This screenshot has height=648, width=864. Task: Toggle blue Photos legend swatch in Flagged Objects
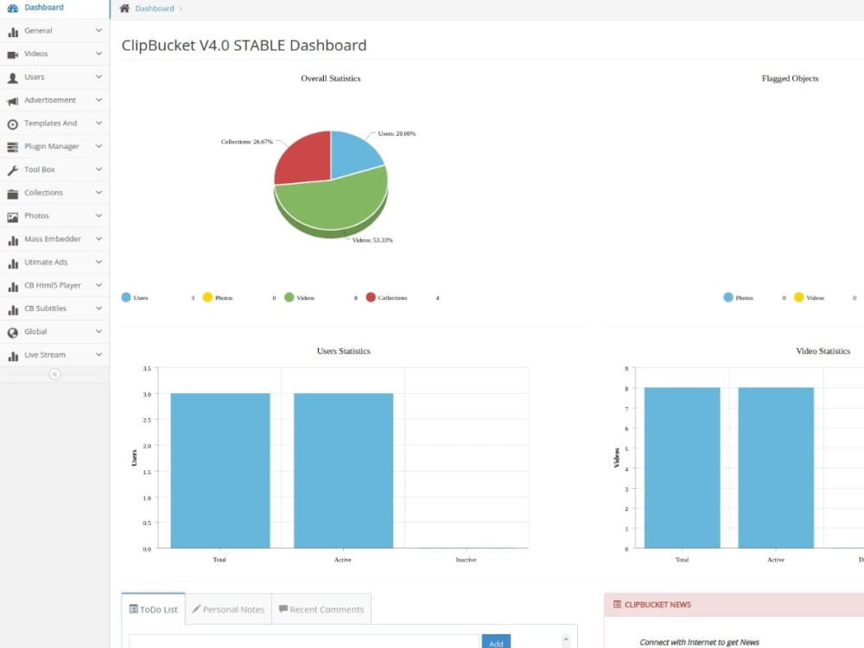tap(728, 297)
